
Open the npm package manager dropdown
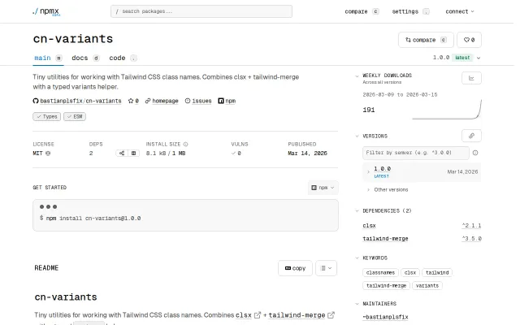(323, 188)
